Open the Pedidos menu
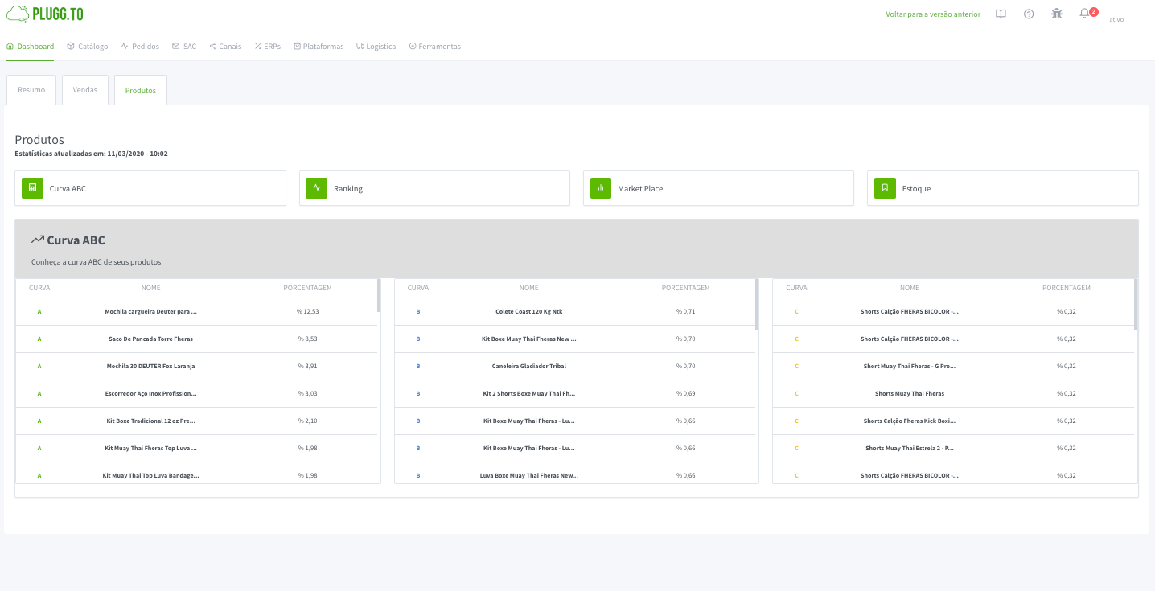This screenshot has width=1155, height=591. coord(140,47)
